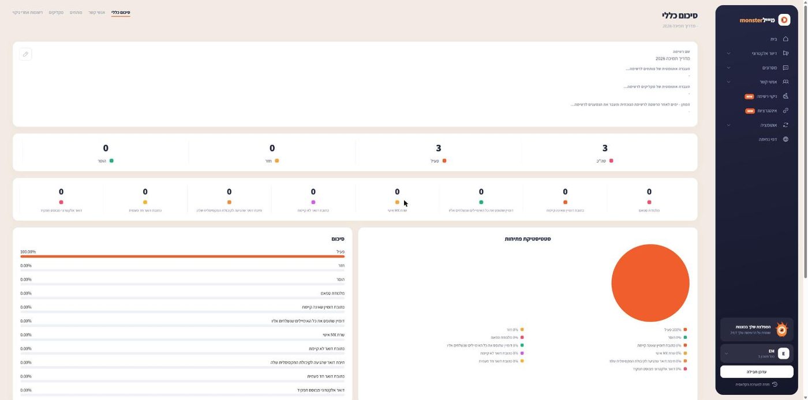Open the רשימות אחרי ניקוי tab
This screenshot has width=808, height=400.
(x=28, y=13)
